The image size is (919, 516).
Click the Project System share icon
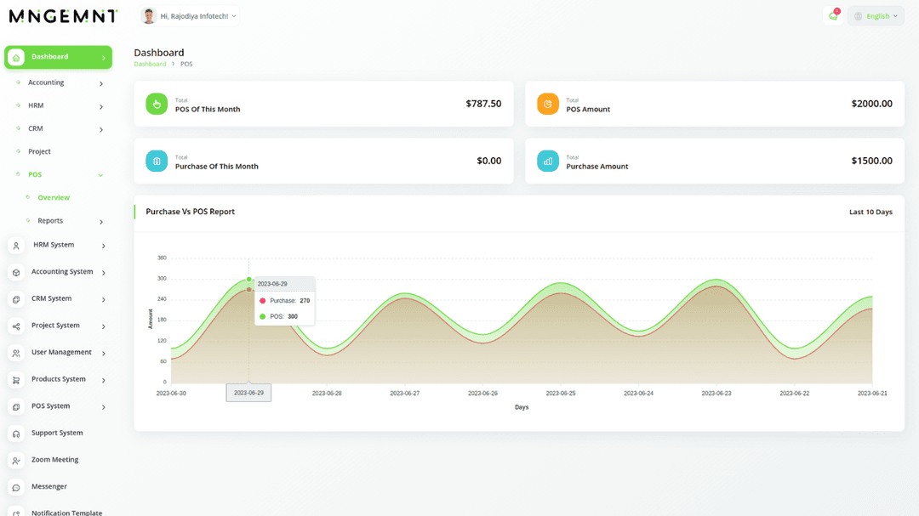point(16,326)
